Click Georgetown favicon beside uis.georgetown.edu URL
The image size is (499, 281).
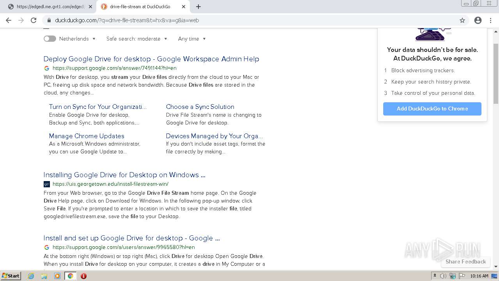(47, 184)
